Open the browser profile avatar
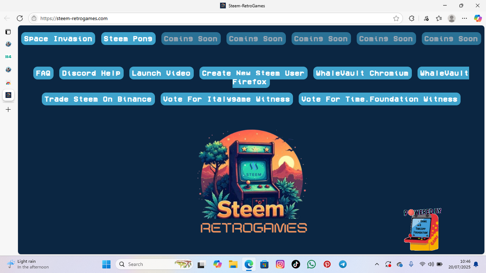The image size is (486, 273). click(x=451, y=18)
